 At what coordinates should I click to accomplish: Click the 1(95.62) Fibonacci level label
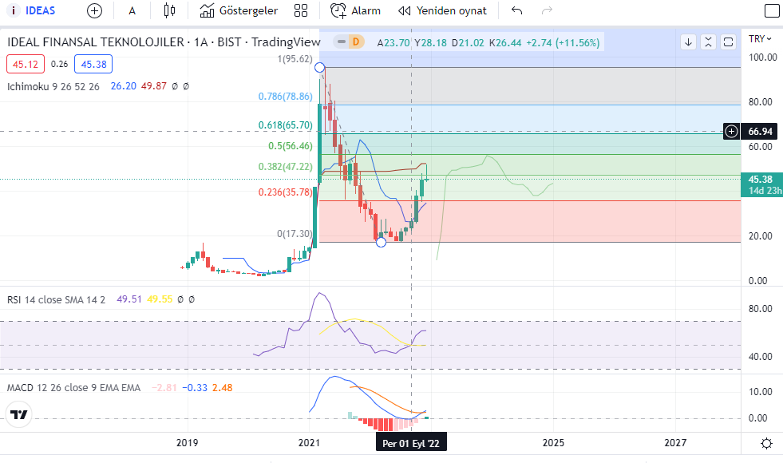[295, 59]
